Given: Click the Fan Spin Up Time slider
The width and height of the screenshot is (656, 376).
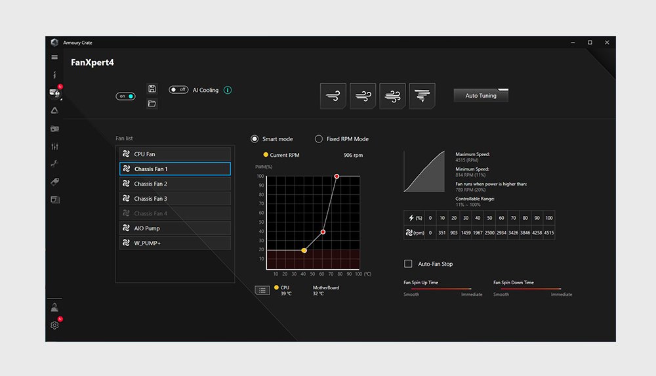Looking at the screenshot, I should tap(438, 289).
